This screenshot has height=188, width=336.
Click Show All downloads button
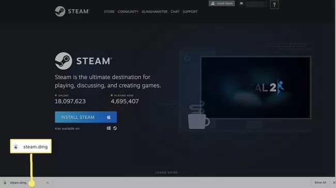coord(320,182)
